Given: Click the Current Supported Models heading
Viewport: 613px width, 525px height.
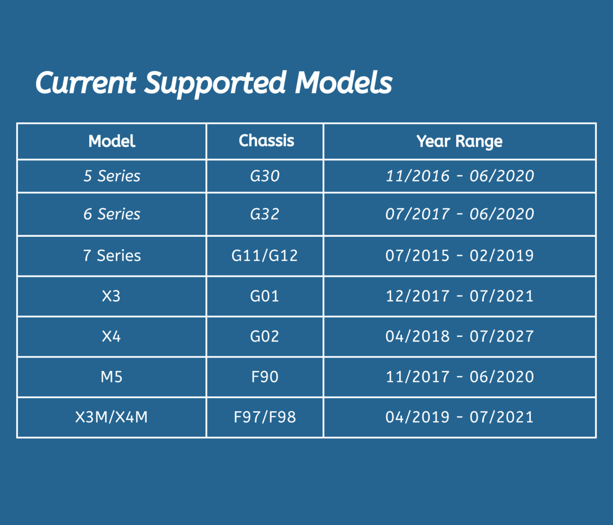Looking at the screenshot, I should pos(214,83).
